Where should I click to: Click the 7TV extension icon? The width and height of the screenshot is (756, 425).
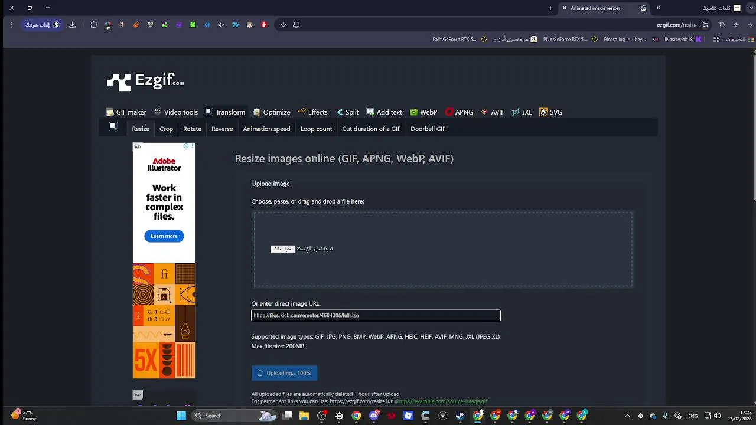point(235,25)
